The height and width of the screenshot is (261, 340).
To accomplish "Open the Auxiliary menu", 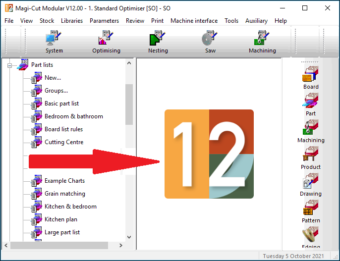I will [x=257, y=21].
